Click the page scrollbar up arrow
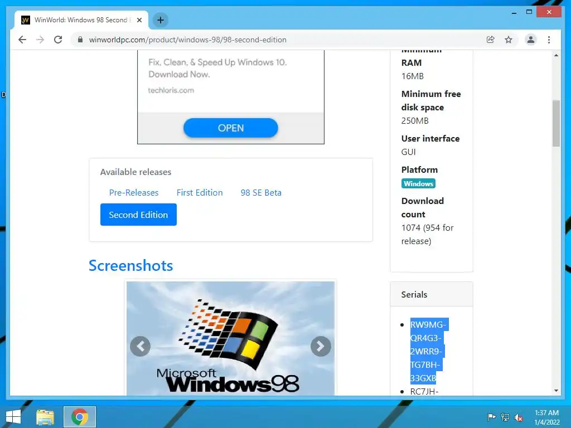The width and height of the screenshot is (571, 428). 556,55
